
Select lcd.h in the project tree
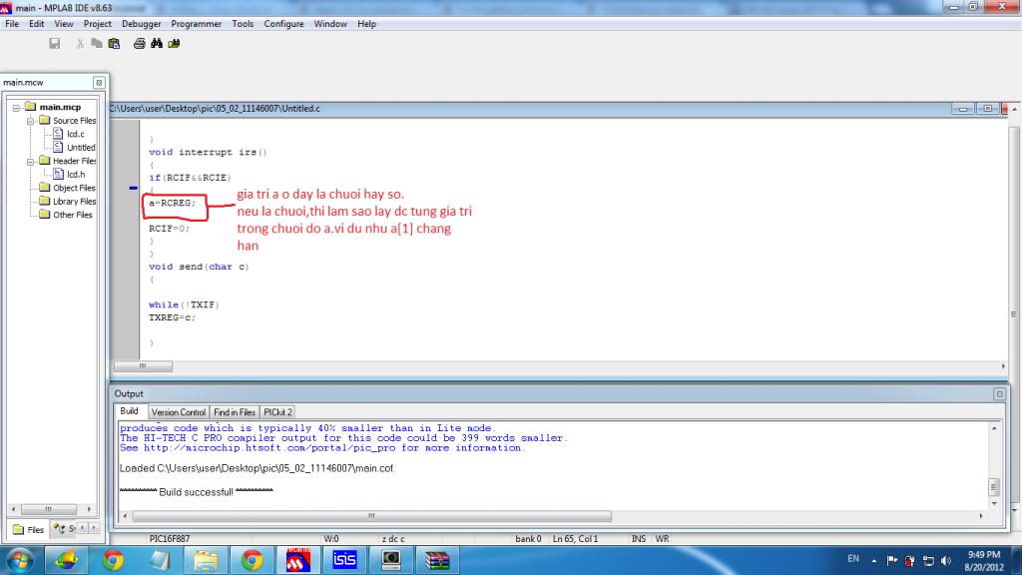76,174
